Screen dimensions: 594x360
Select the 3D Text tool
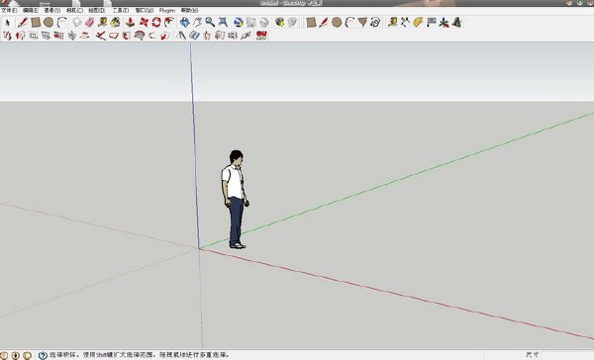click(456, 23)
